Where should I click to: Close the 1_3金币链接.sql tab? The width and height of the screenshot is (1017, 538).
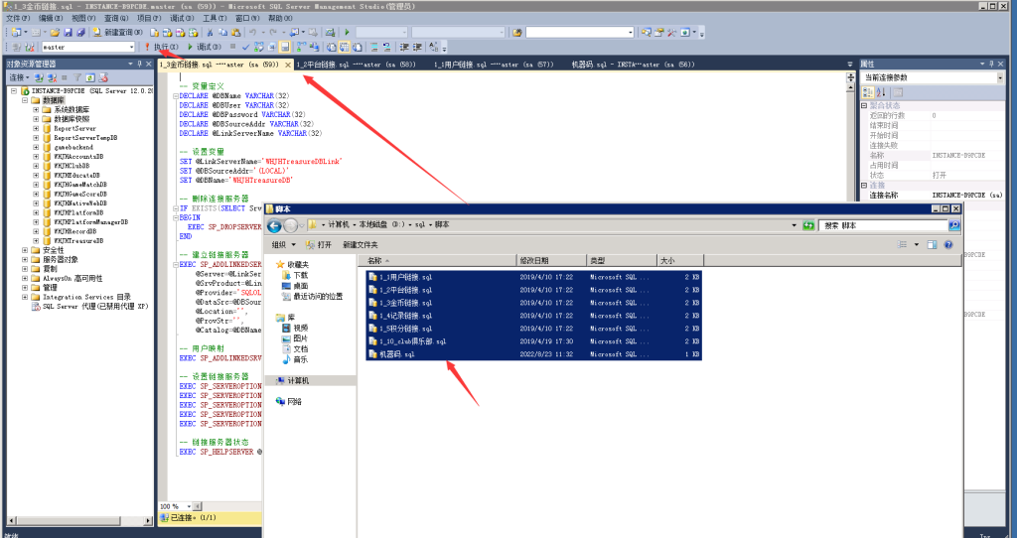click(x=288, y=65)
